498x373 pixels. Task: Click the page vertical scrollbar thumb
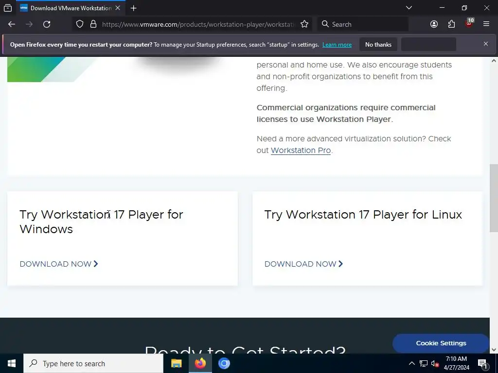(494, 198)
